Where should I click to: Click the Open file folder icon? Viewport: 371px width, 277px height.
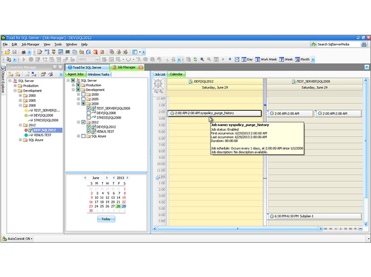8,52
